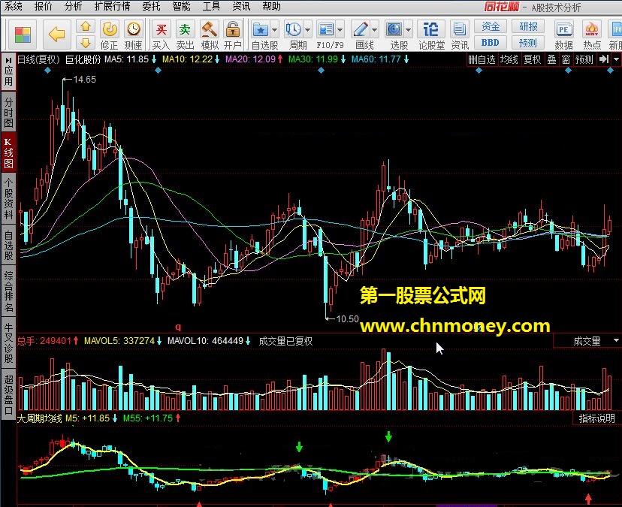
Task: Open the 委托 menu
Action: tap(151, 6)
